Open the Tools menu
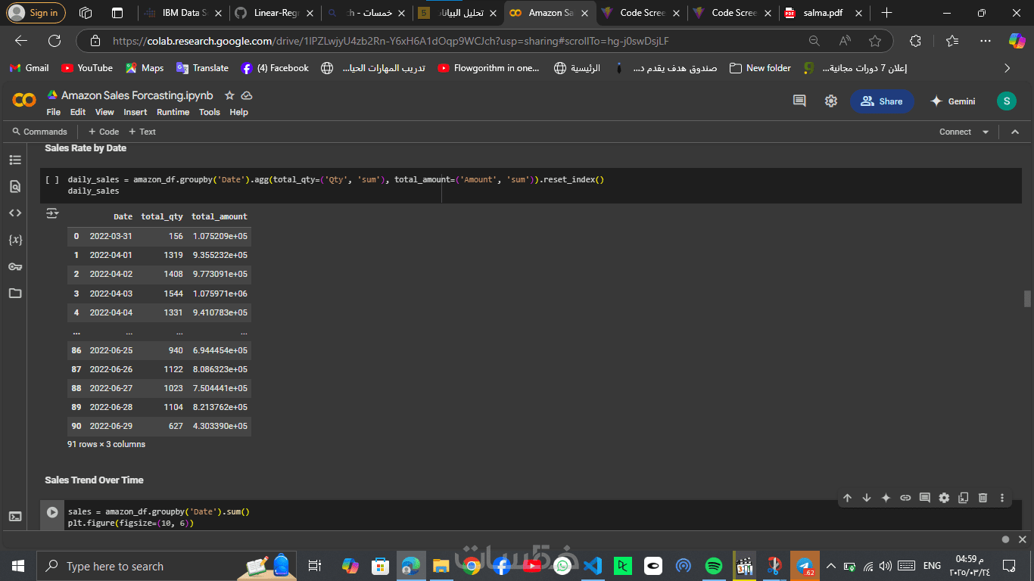Screen dimensions: 1034x581 210,112
